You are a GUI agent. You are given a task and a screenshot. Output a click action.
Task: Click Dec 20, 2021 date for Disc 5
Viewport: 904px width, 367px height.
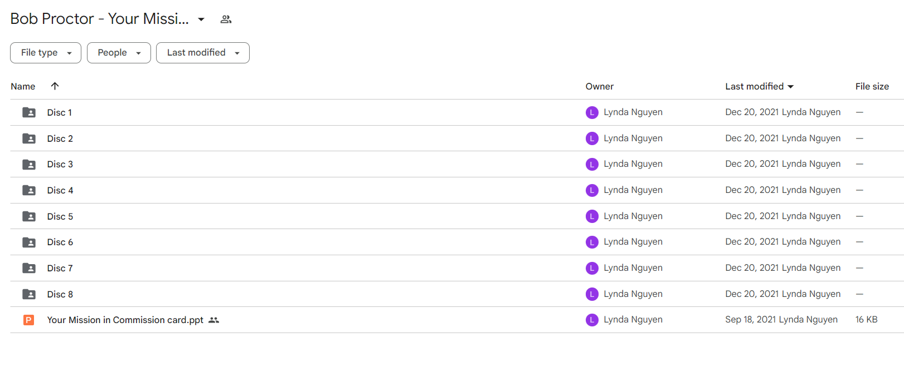coord(752,216)
